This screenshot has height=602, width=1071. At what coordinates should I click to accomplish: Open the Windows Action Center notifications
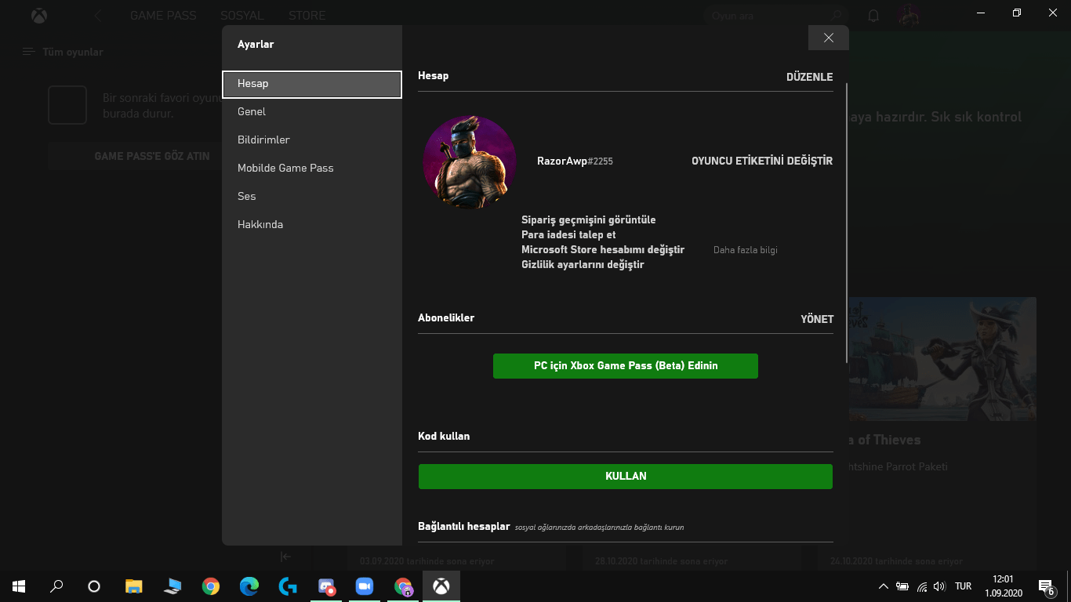pos(1047,586)
